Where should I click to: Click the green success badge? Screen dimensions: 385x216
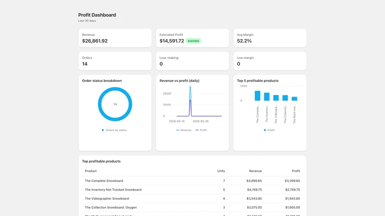point(193,41)
